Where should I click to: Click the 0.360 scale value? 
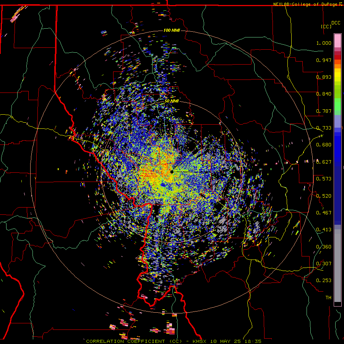pos(324,247)
